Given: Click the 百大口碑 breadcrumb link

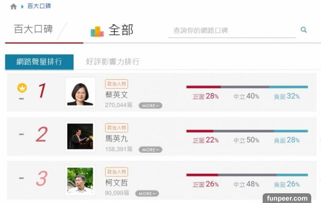Looking at the screenshot, I should pyautogui.click(x=39, y=6).
